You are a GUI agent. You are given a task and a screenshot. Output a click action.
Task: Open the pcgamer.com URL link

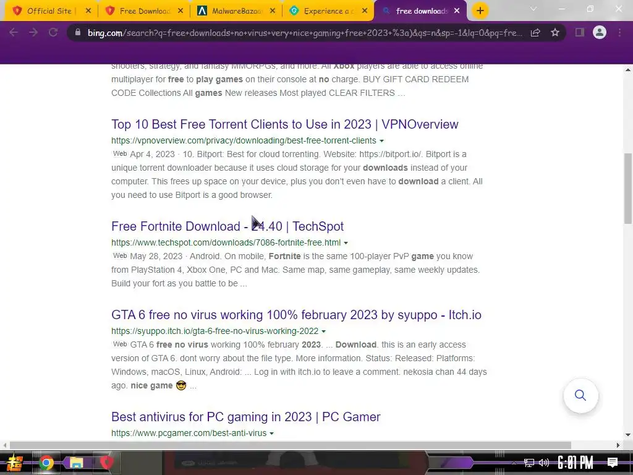(x=189, y=433)
